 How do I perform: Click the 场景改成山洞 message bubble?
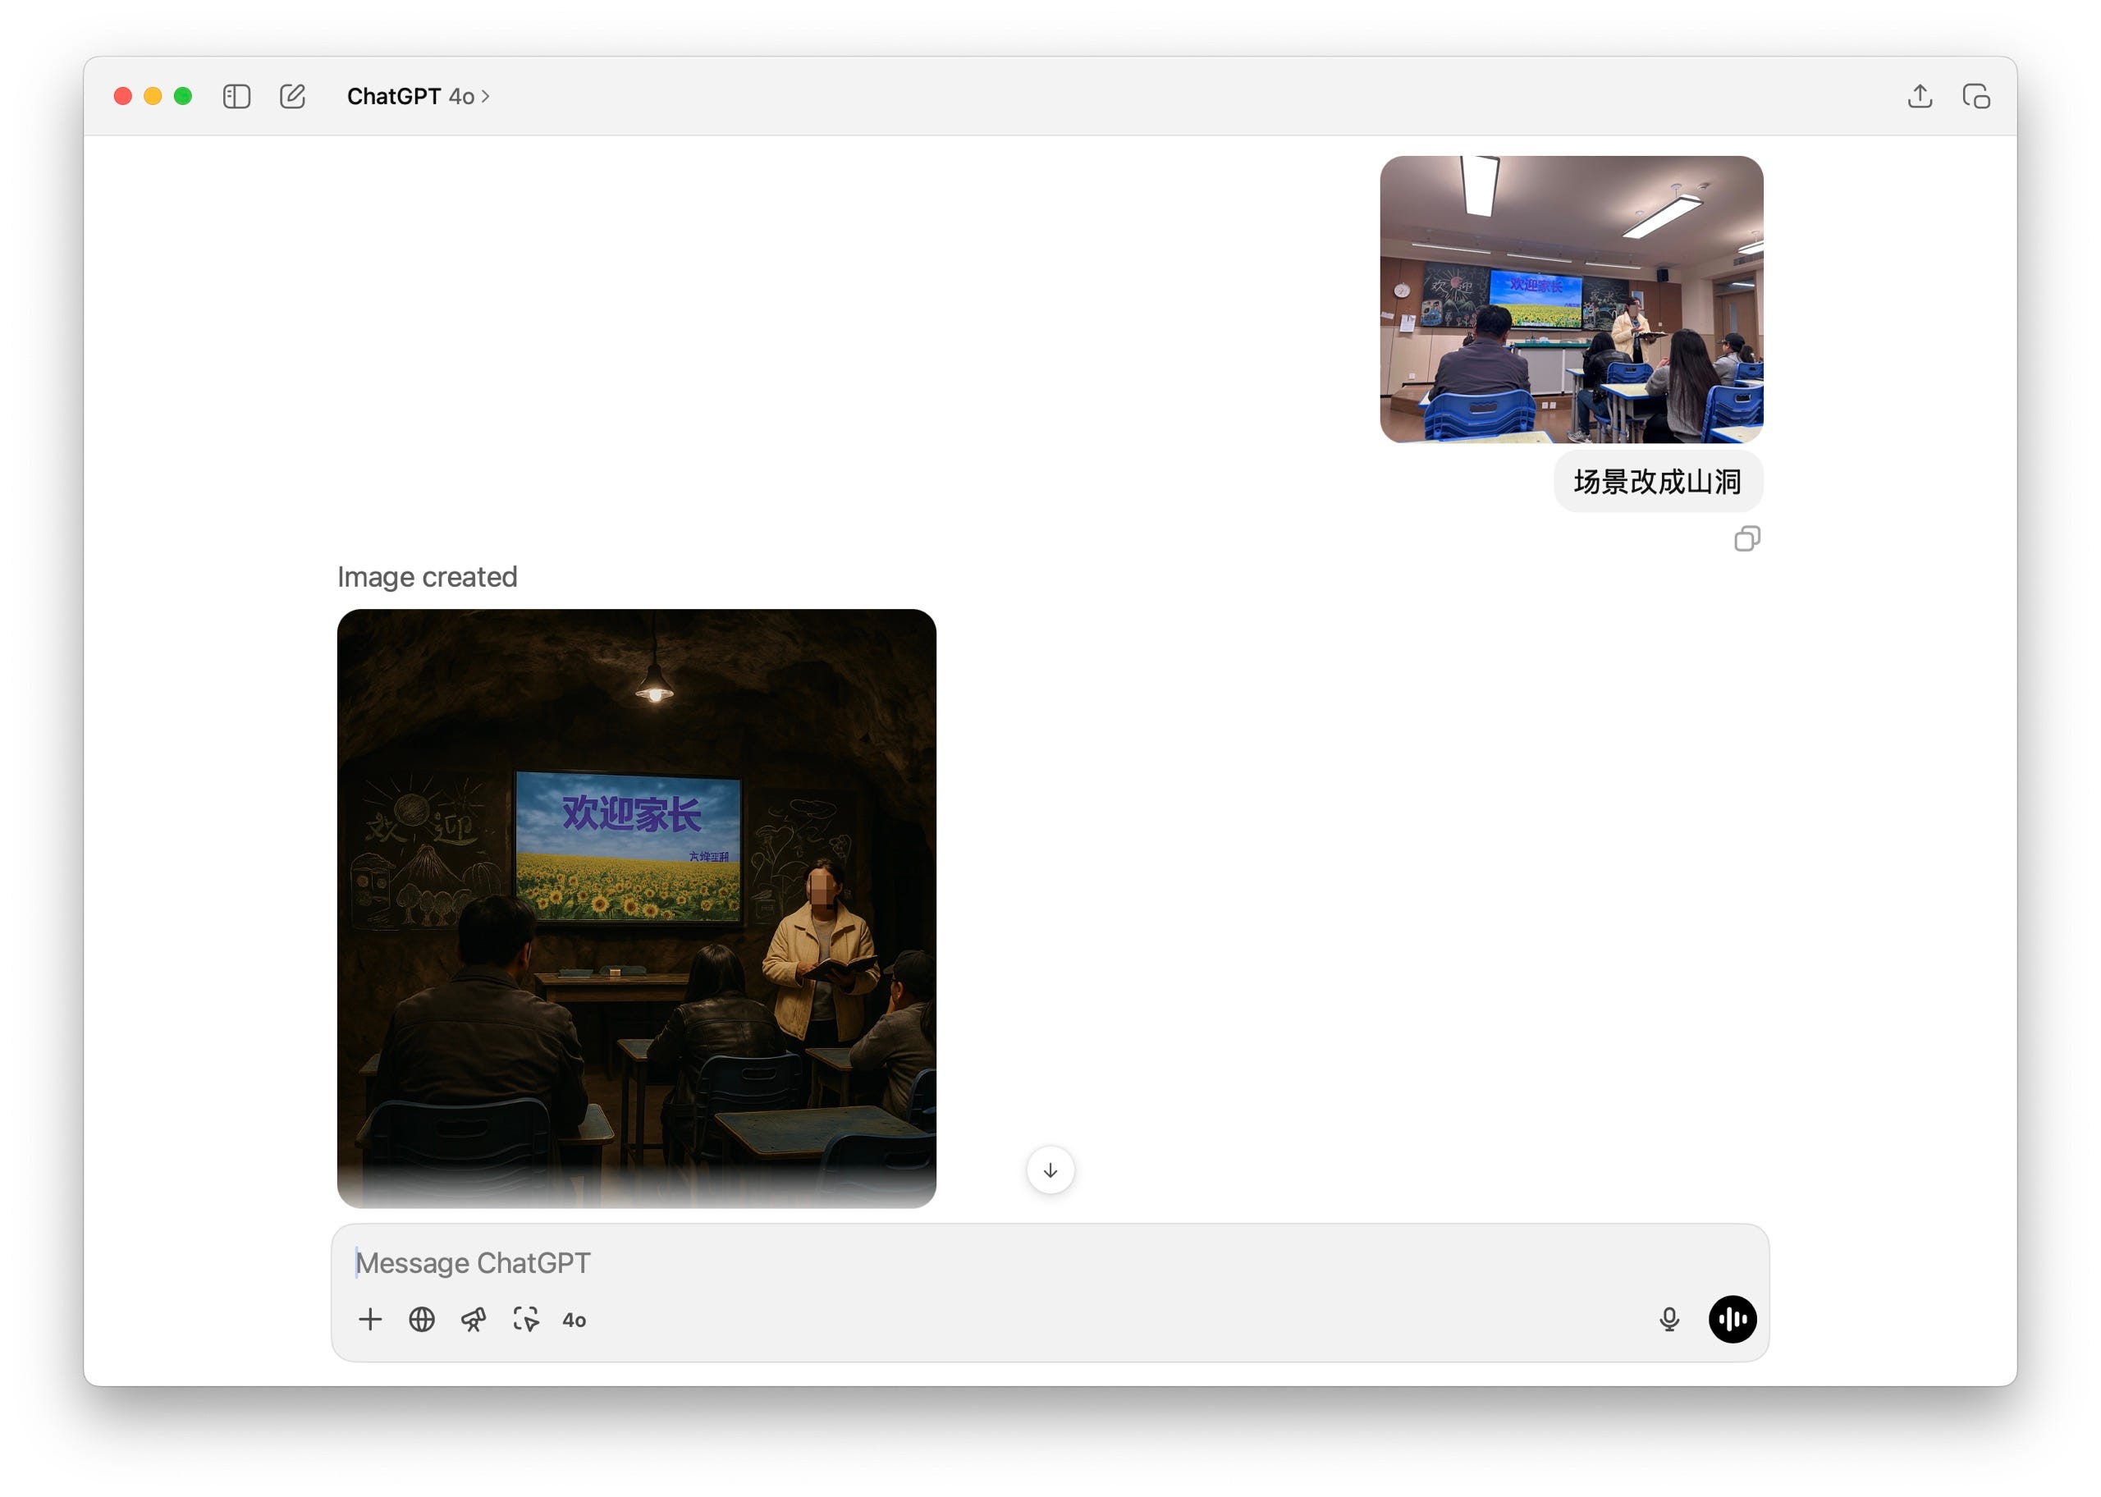(1657, 481)
